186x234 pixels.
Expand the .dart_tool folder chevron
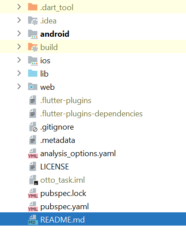click(x=19, y=7)
